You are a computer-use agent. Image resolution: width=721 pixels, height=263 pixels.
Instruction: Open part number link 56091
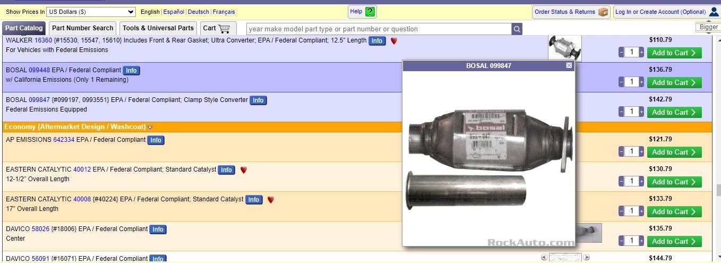(x=40, y=259)
